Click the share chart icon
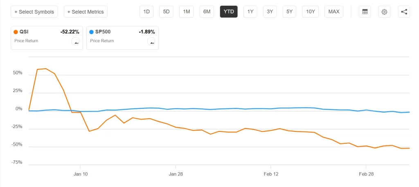 coord(404,12)
